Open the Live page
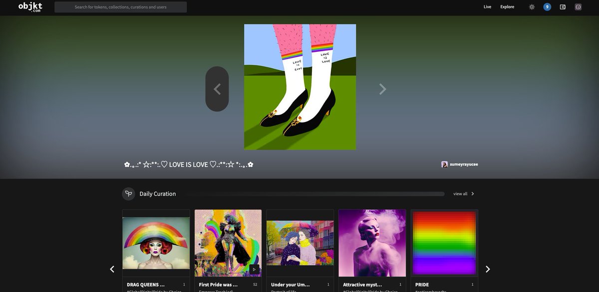The width and height of the screenshot is (599, 292). [x=487, y=7]
